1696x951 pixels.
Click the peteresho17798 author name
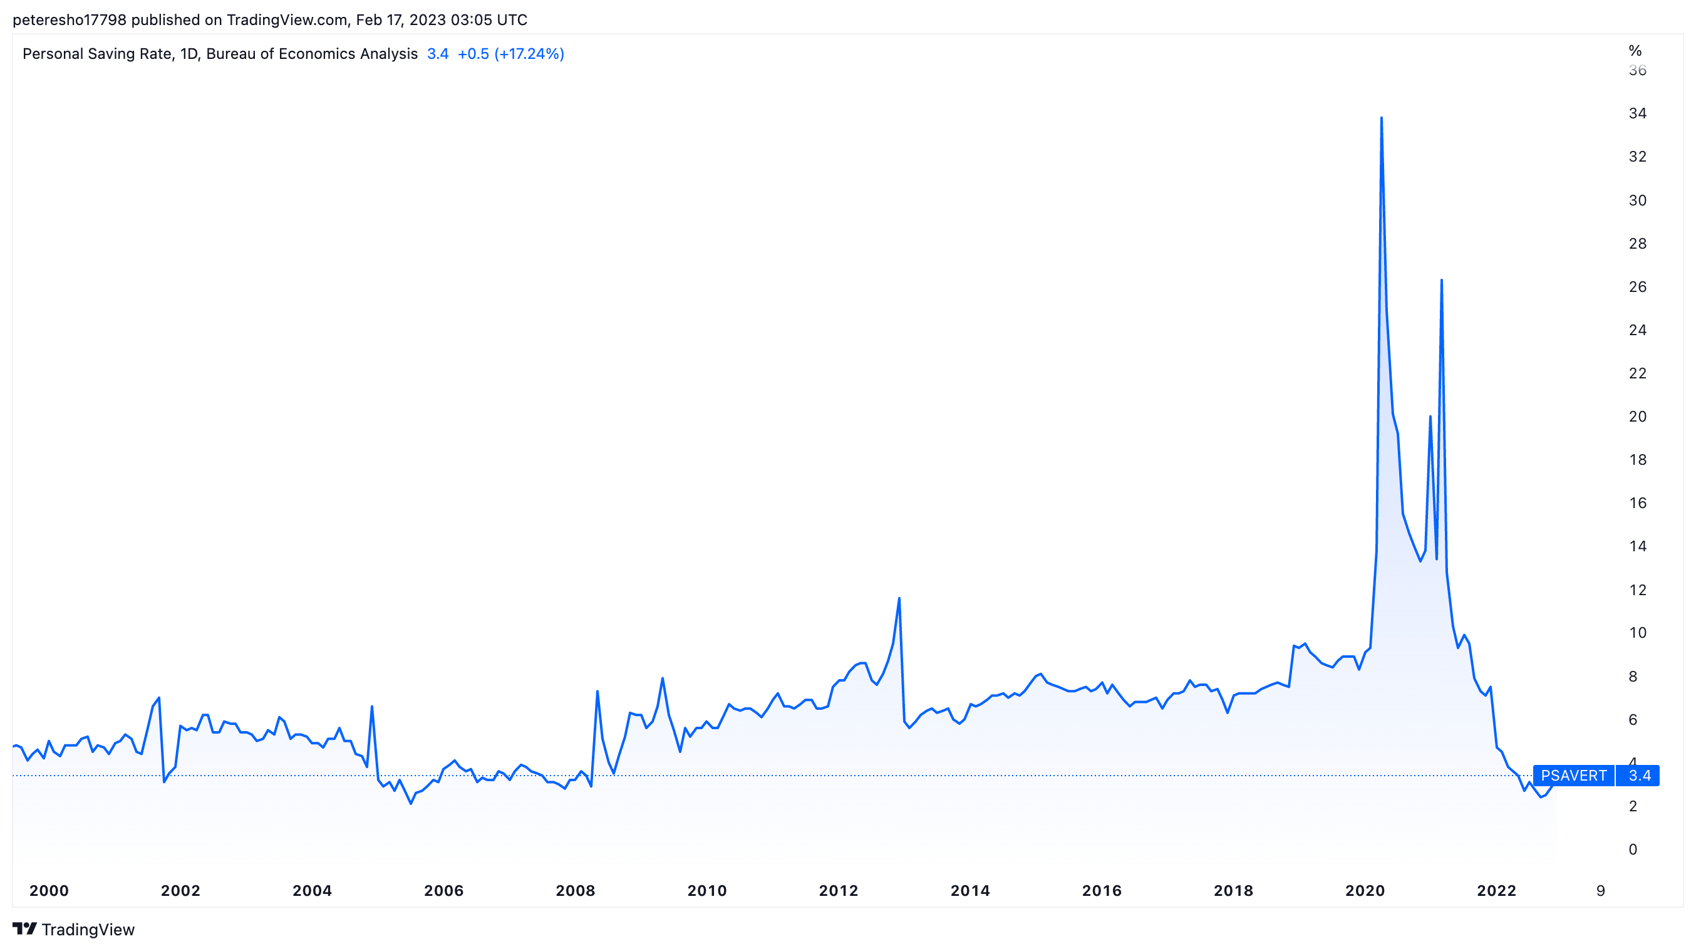tap(69, 20)
